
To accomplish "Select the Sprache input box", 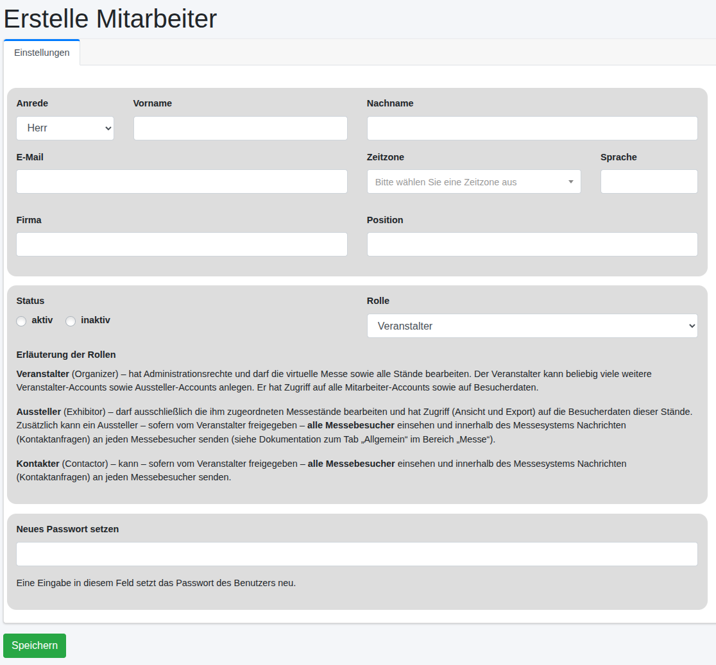I will pos(649,181).
